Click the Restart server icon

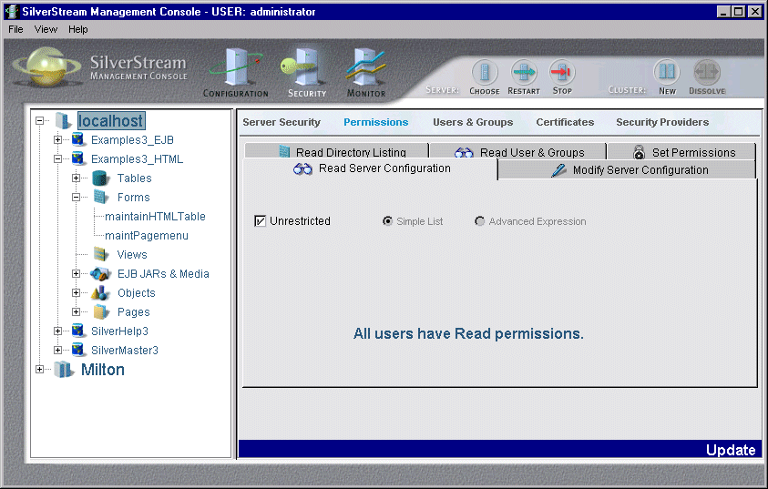point(524,72)
